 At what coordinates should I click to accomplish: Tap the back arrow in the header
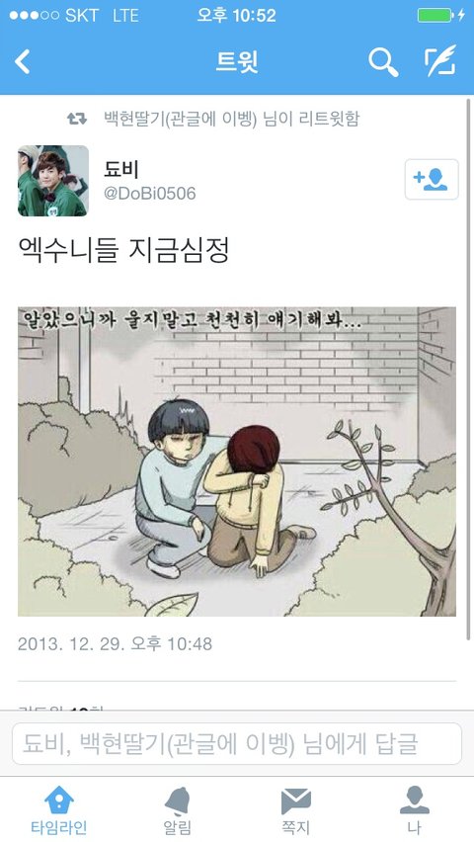22,62
